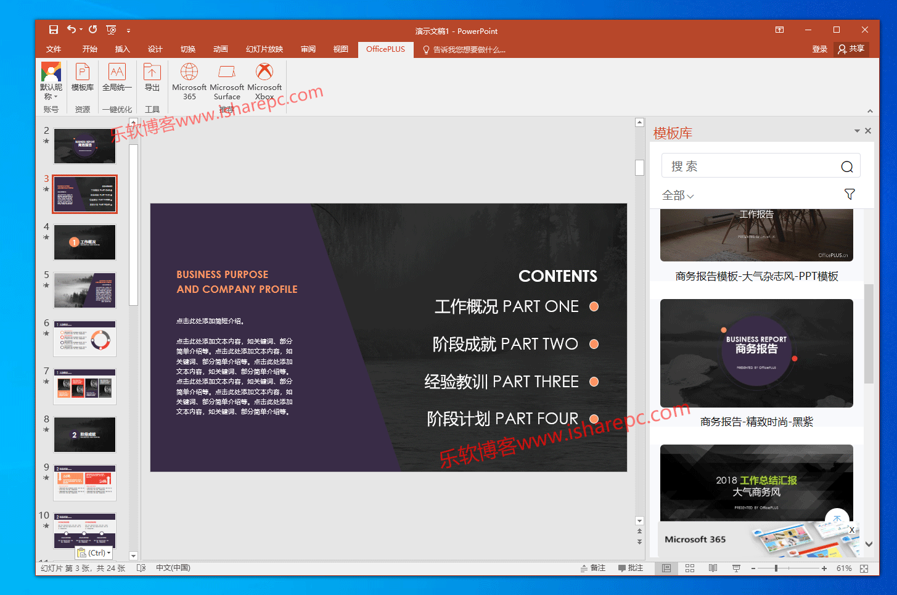Go to the next slide via double-arrow button
The width and height of the screenshot is (897, 595).
(639, 542)
